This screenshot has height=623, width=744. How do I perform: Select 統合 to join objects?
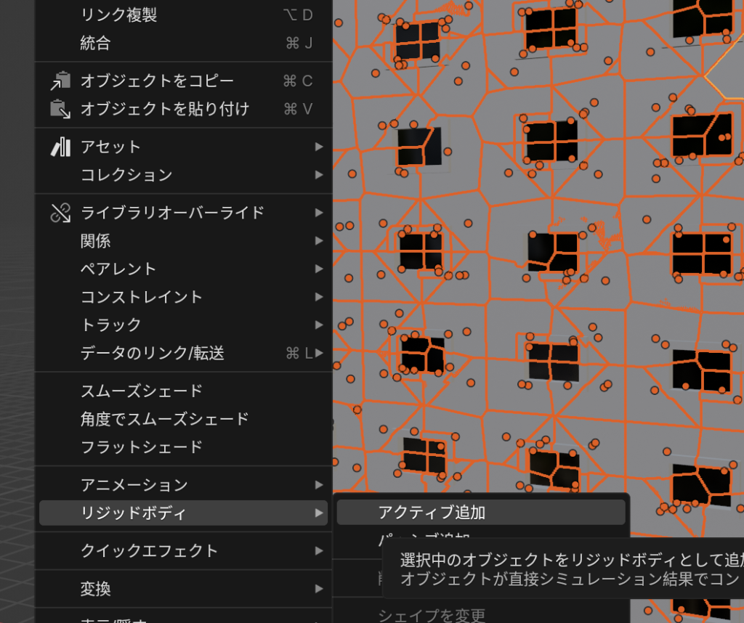click(x=95, y=43)
